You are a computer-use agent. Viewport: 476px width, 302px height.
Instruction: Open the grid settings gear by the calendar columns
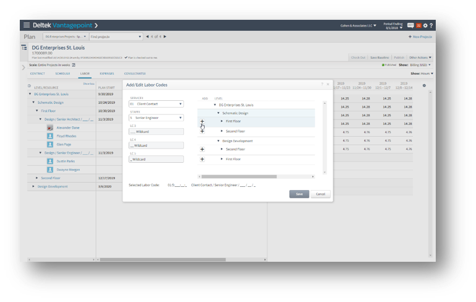coord(424,85)
